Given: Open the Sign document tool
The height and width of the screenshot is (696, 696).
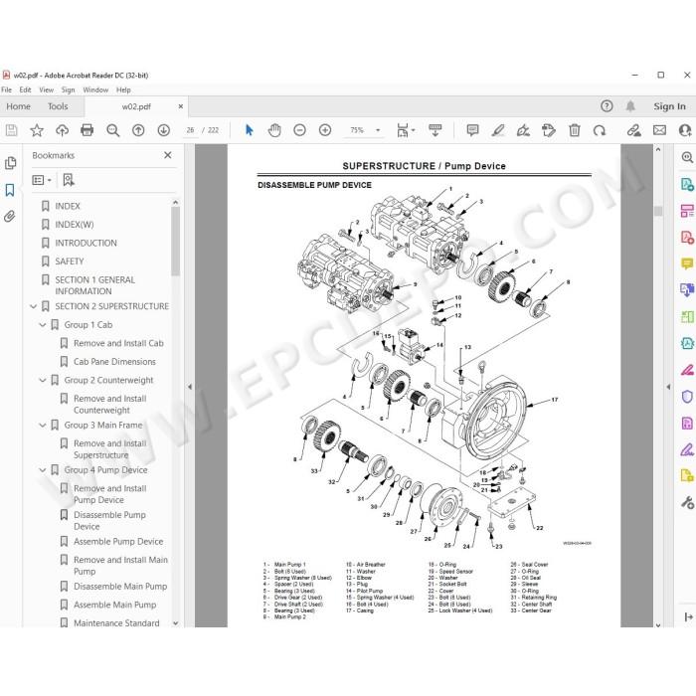Looking at the screenshot, I should pos(523,130).
